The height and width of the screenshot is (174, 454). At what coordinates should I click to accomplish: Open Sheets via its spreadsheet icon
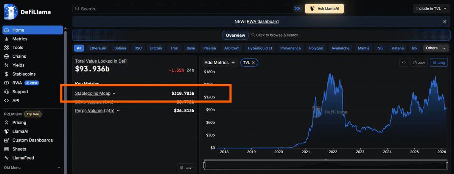(6, 149)
